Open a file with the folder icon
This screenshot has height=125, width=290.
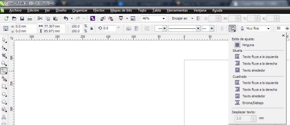click(x=15, y=18)
